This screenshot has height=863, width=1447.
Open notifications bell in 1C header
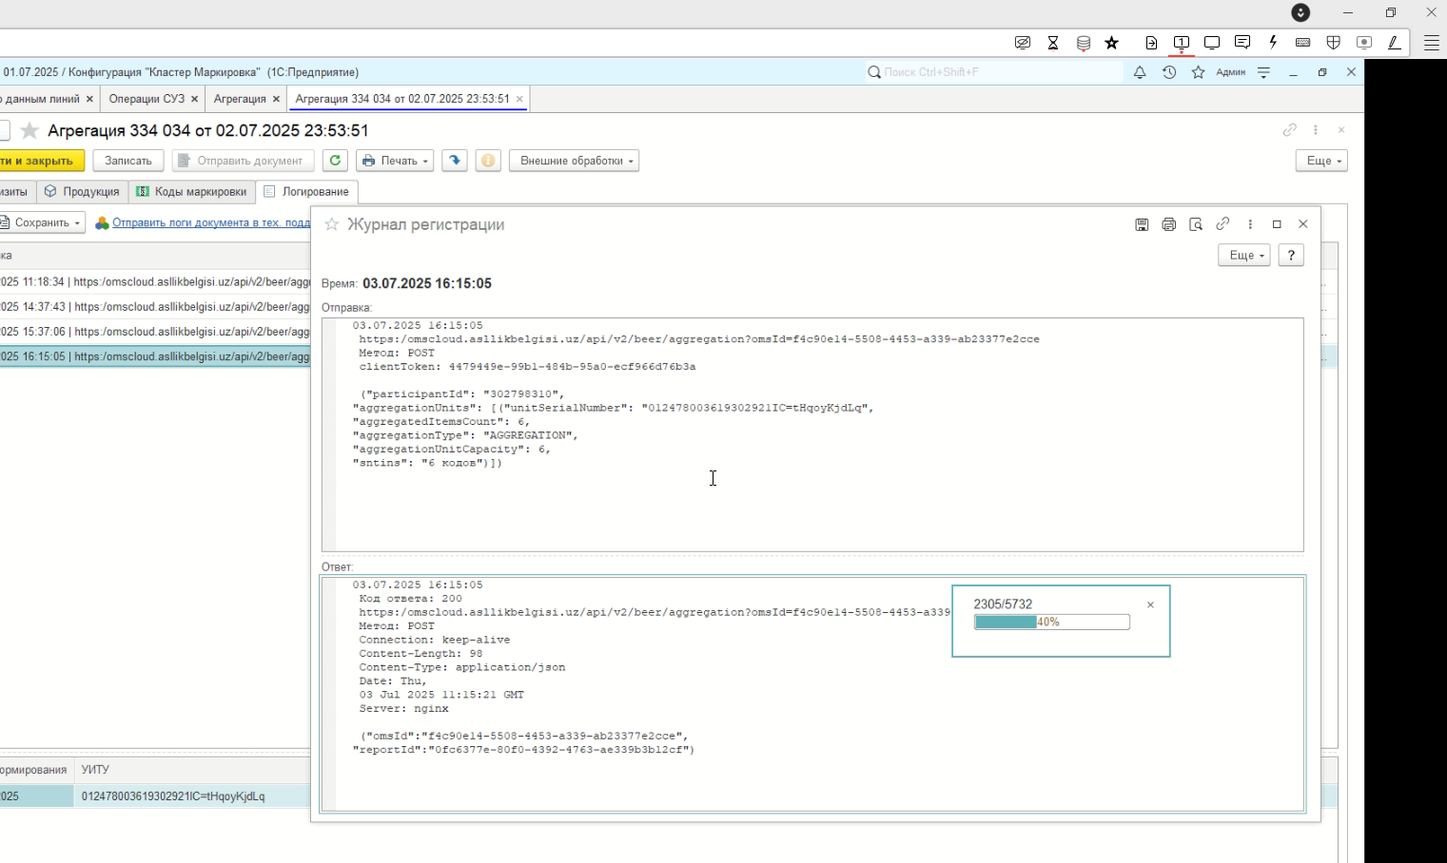coord(1140,72)
